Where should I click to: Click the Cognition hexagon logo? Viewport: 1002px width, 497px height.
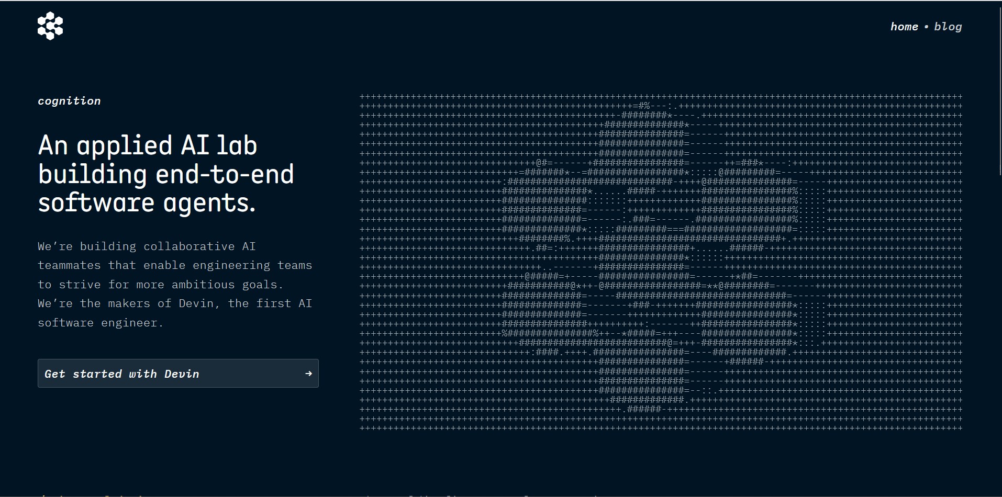pyautogui.click(x=50, y=26)
